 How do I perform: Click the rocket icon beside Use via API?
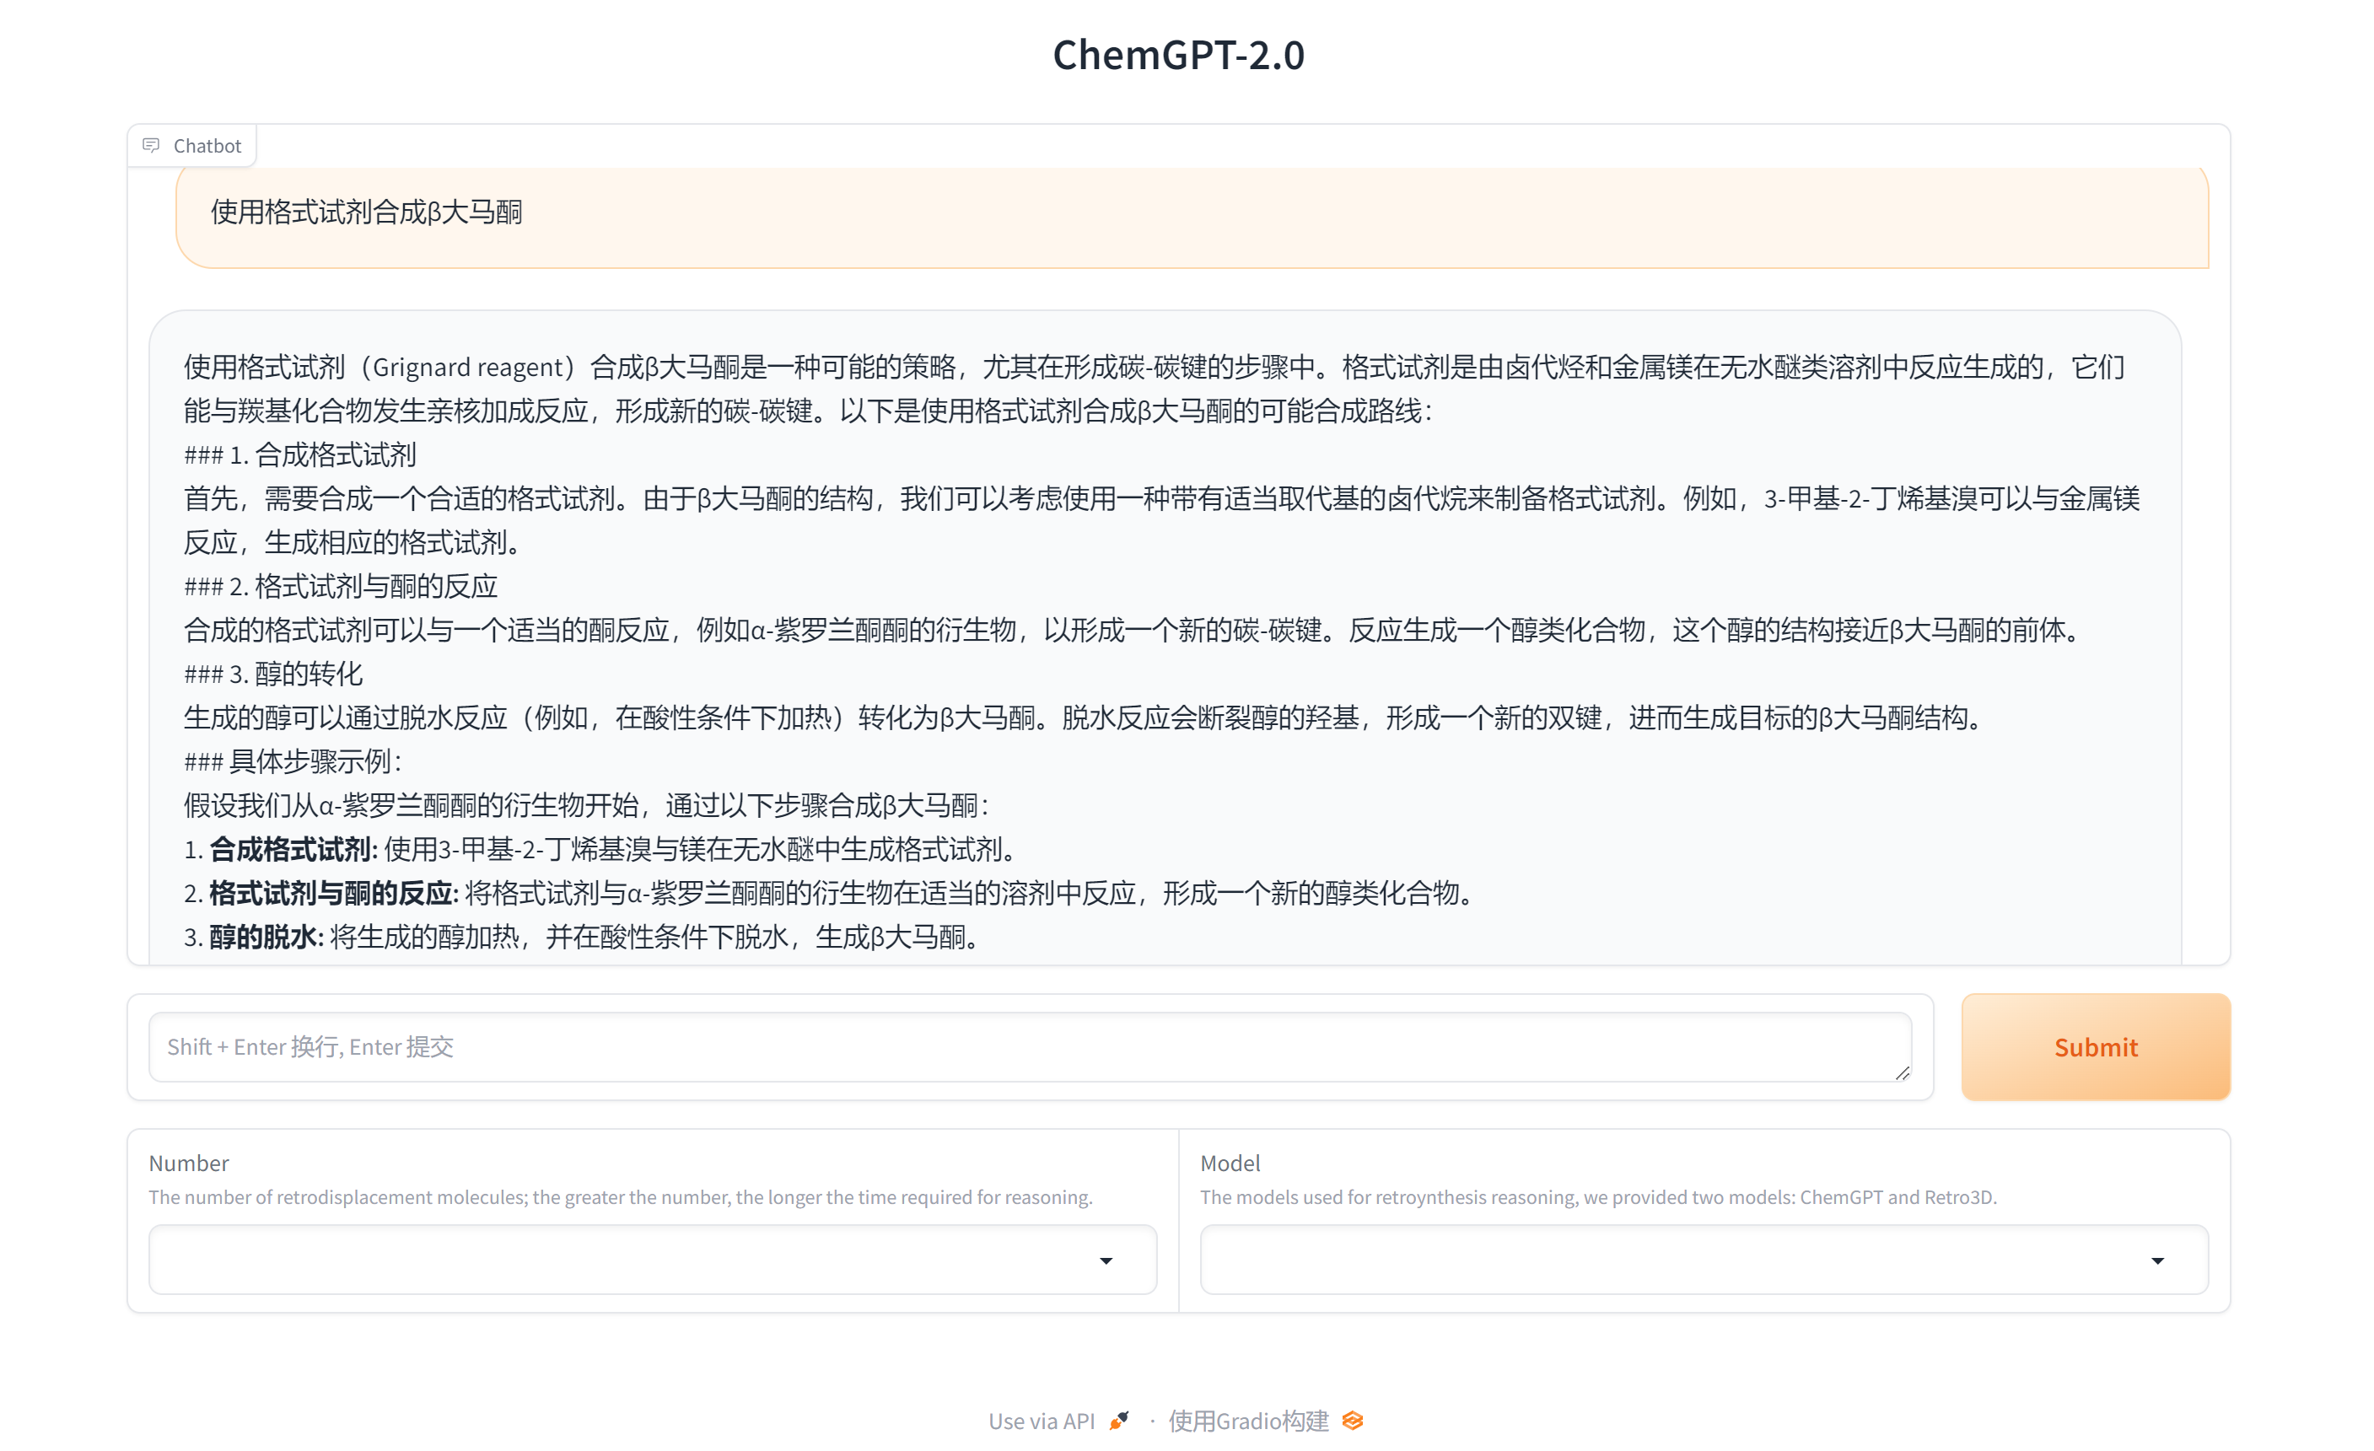[1118, 1421]
